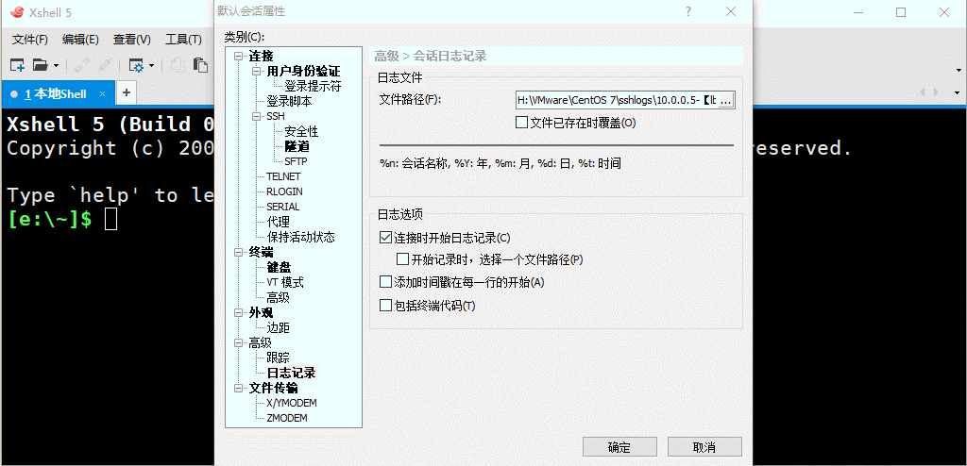The image size is (967, 466).
Task: Close the 本地Shell tab with its X
Action: coord(102,94)
